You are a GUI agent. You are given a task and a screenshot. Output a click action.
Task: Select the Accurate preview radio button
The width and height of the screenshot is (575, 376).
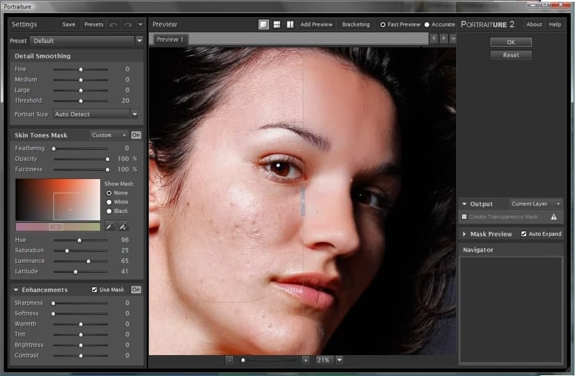(x=427, y=25)
